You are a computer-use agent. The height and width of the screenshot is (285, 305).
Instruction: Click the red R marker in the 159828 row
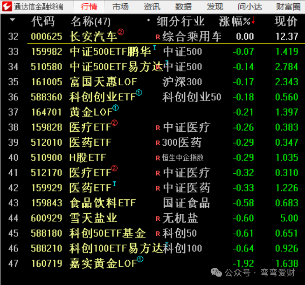tap(158, 128)
